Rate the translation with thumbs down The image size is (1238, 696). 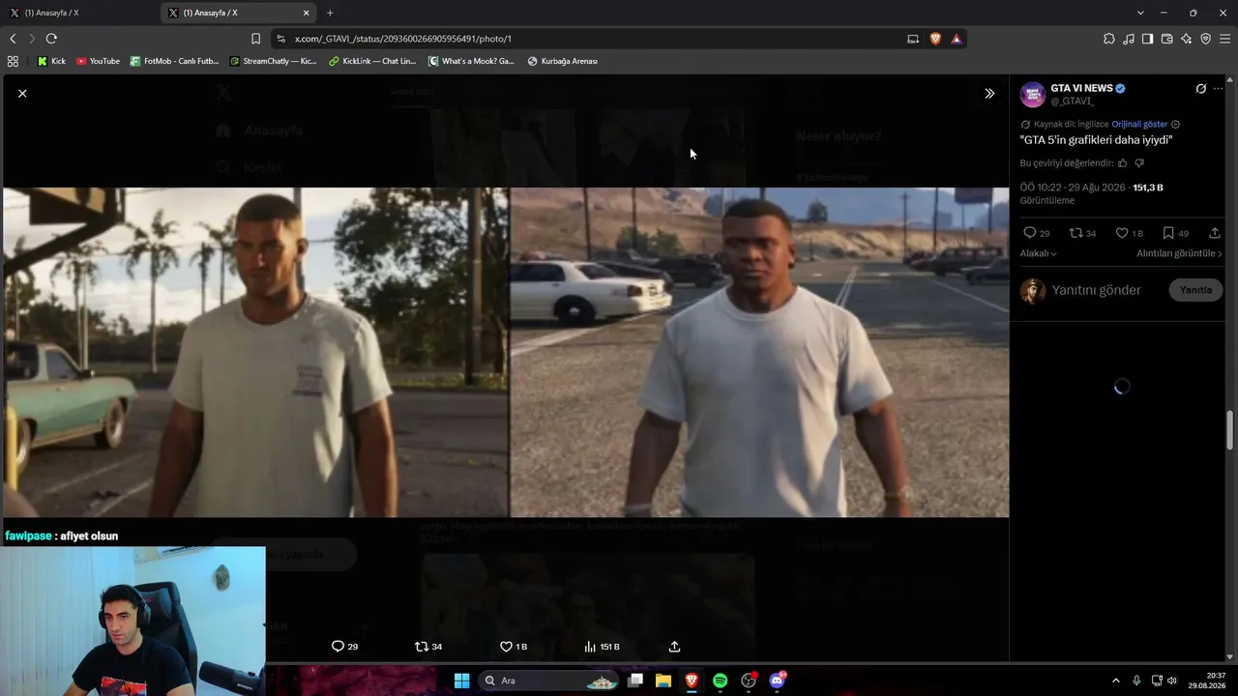pyautogui.click(x=1138, y=163)
